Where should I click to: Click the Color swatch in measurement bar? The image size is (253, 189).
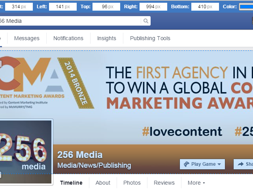pos(246,7)
